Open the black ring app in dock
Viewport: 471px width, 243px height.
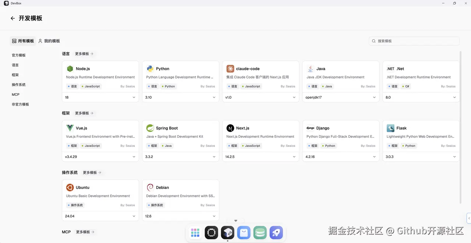pos(211,233)
